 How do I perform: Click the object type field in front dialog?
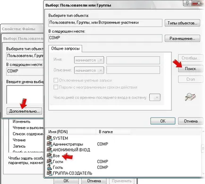105,23
